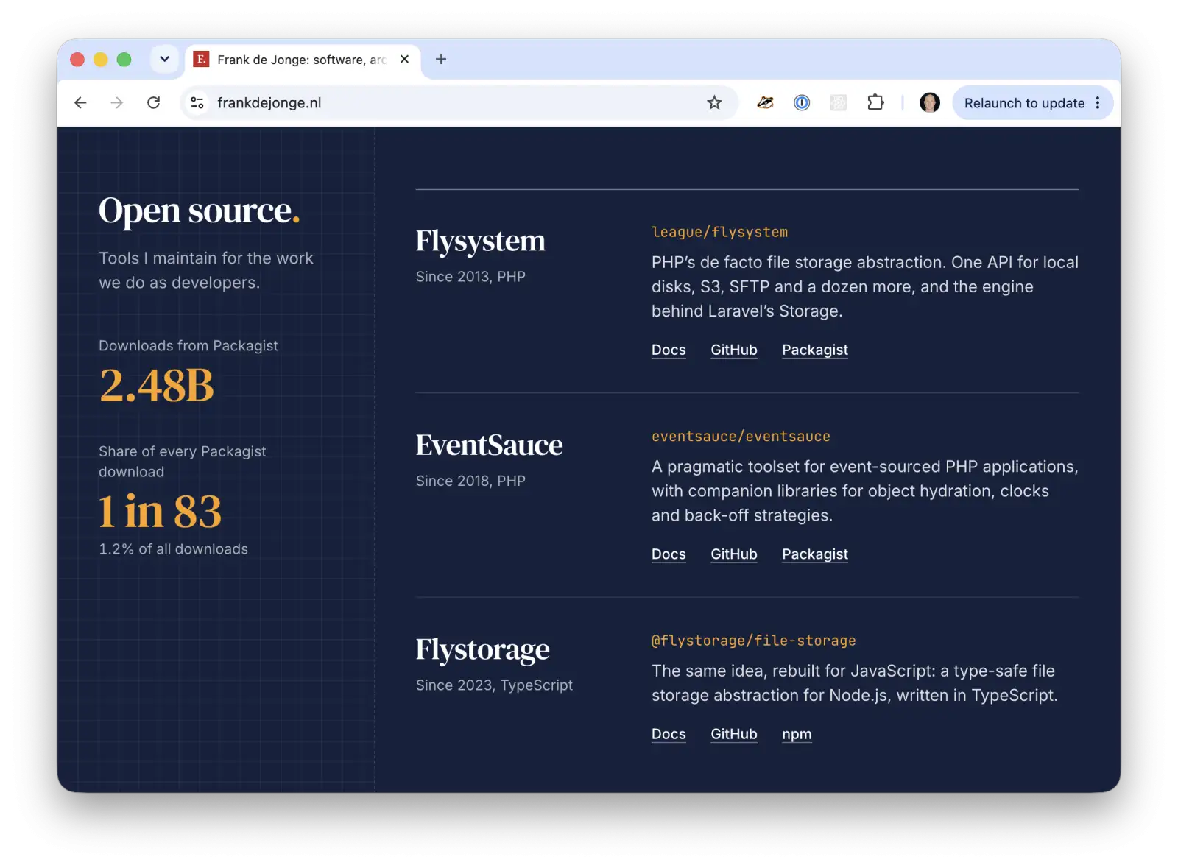
Task: Open a new browser tab
Action: click(441, 59)
